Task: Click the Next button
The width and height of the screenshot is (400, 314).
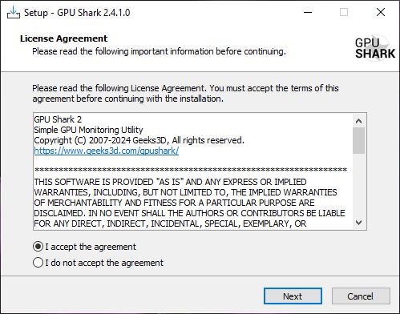Action: (x=293, y=296)
